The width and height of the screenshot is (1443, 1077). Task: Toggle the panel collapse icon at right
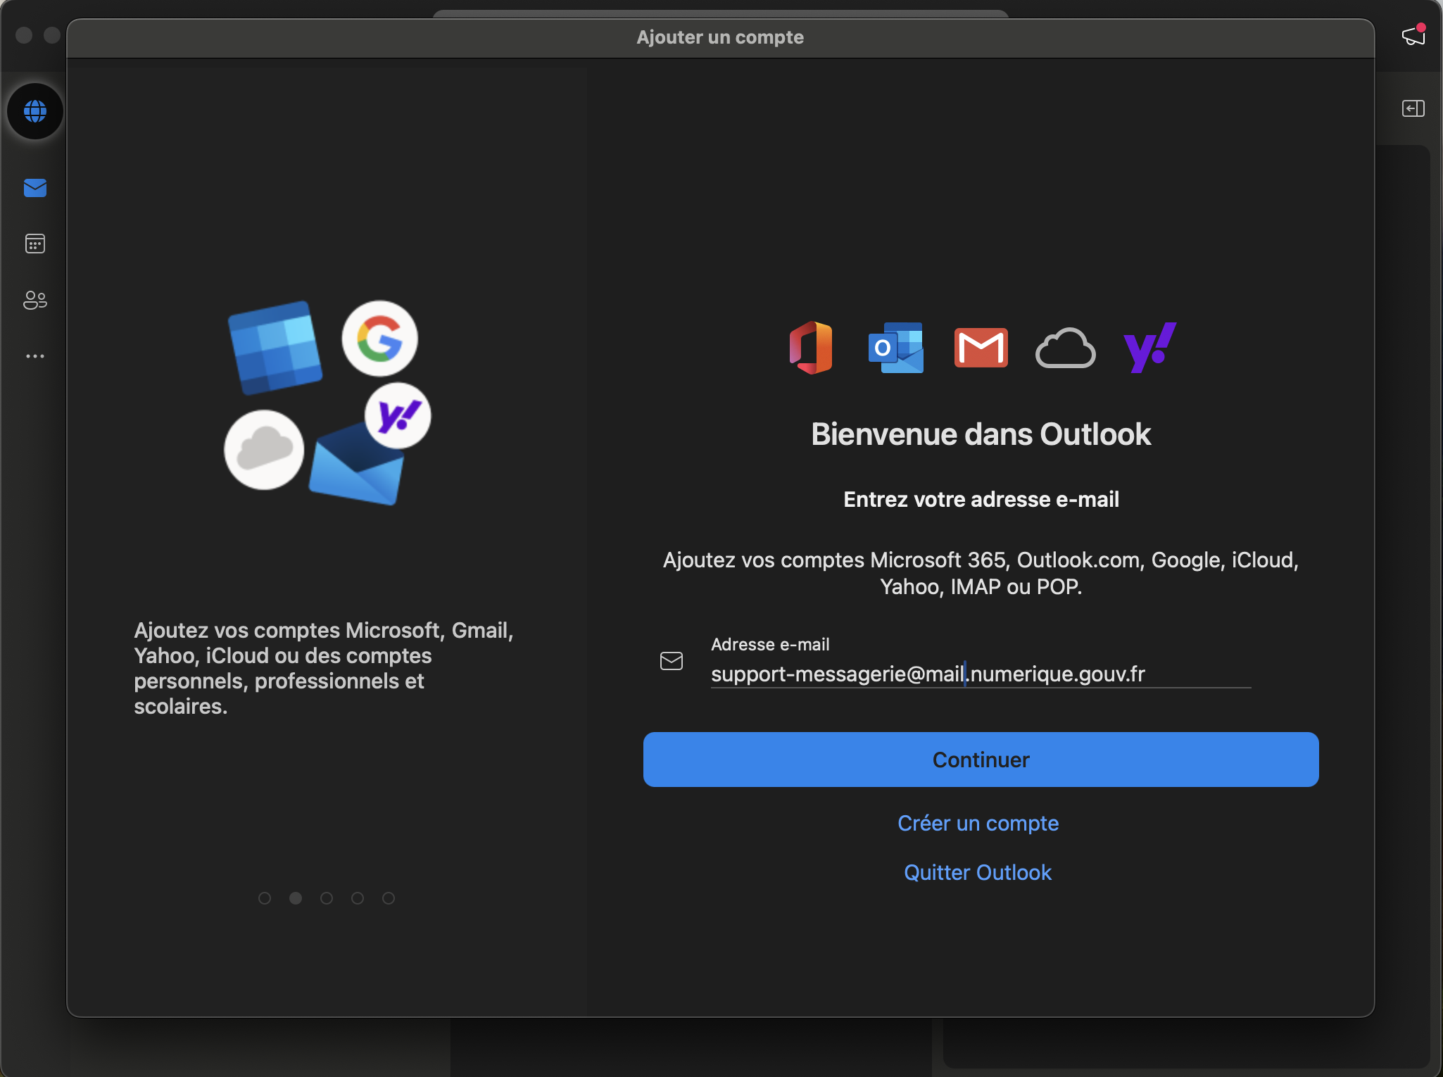point(1413,108)
